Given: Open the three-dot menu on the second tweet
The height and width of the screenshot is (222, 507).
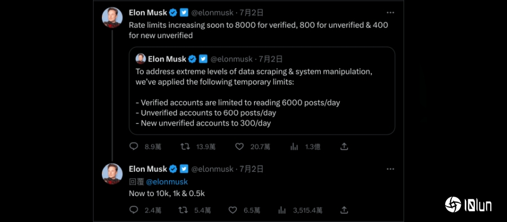Looking at the screenshot, I should coord(390,169).
